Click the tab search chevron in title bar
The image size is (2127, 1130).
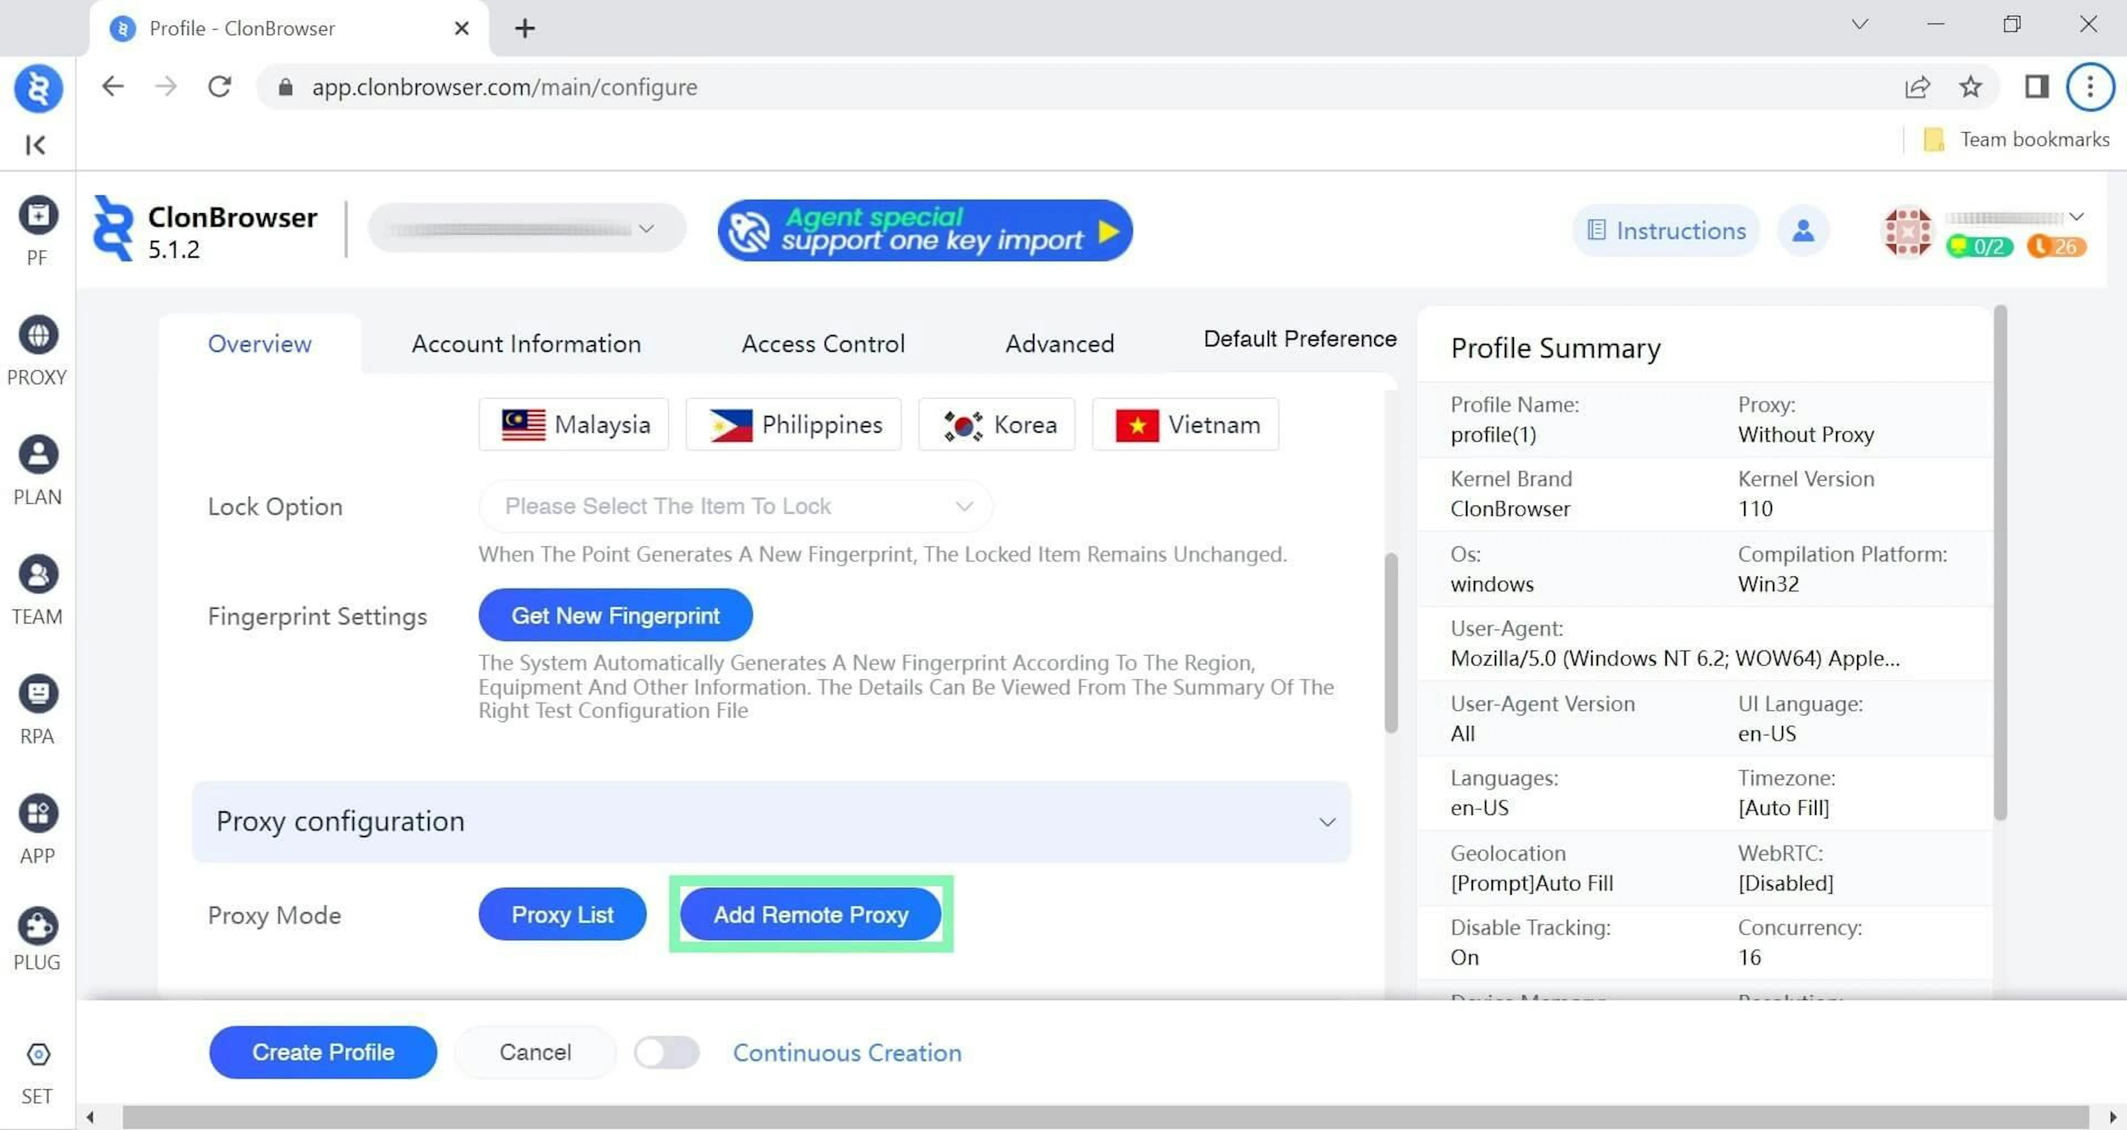[1859, 24]
